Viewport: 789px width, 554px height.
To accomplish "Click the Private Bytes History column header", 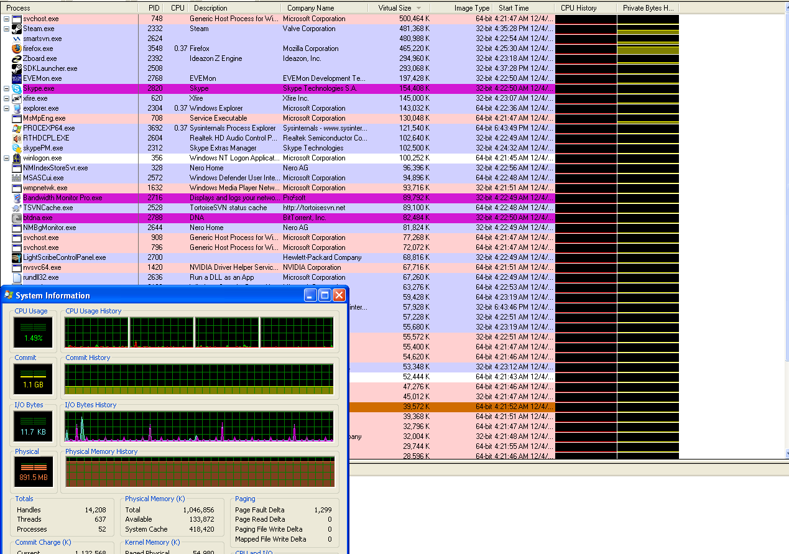I will click(x=648, y=8).
